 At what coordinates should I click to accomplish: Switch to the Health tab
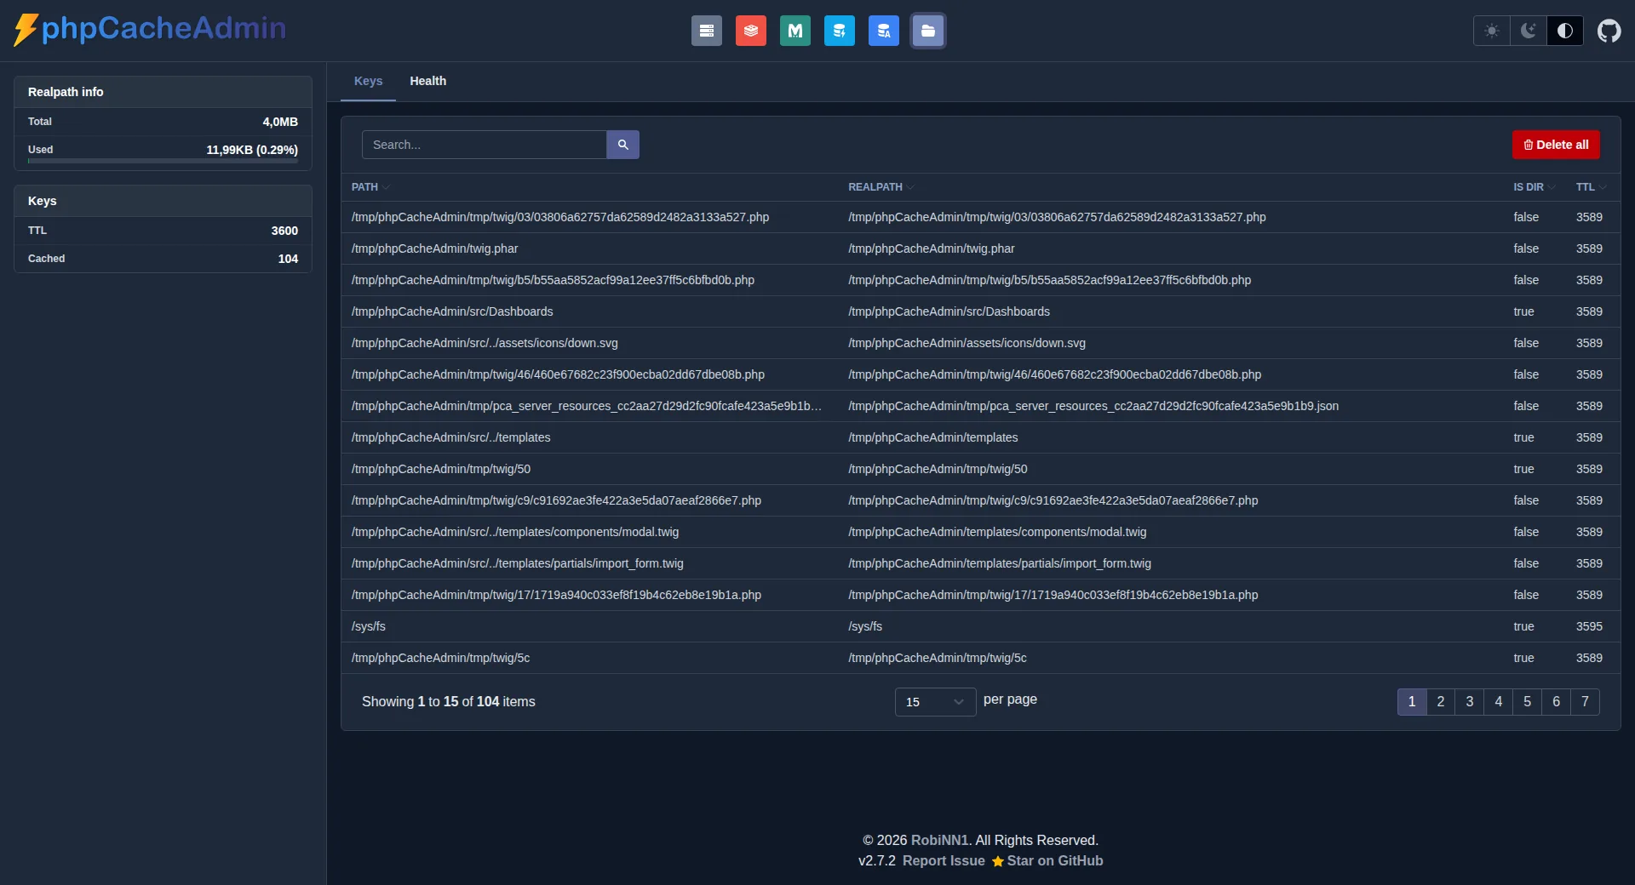coord(427,81)
